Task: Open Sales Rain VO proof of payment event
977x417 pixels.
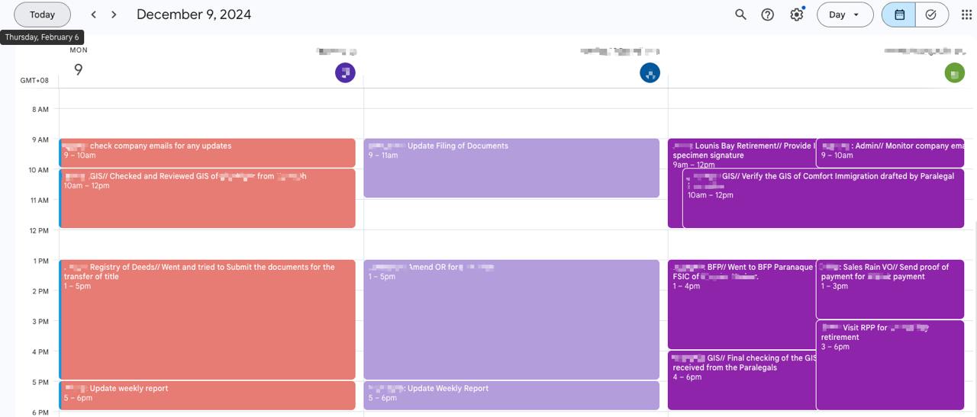Action: click(889, 290)
